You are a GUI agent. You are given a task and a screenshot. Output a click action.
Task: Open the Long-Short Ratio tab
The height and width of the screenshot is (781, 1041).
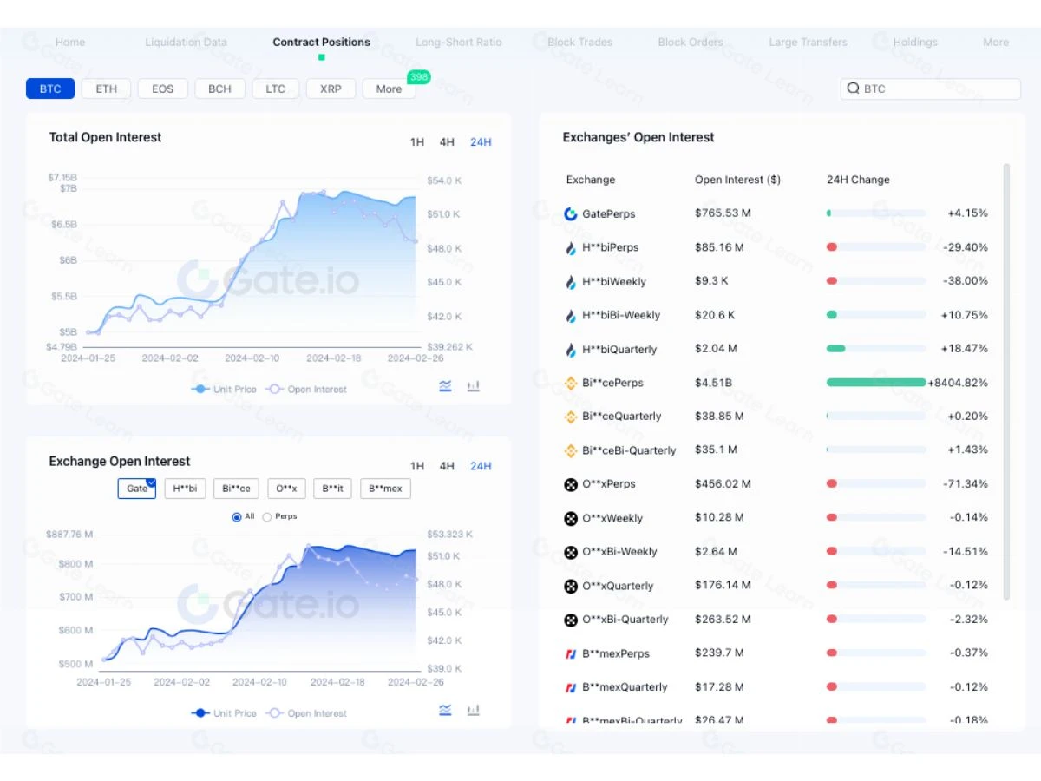(458, 42)
